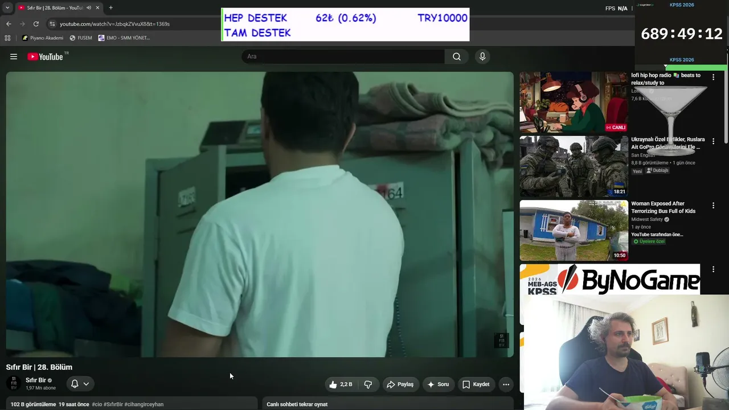Open the Sıfır Bir channel name link

click(x=36, y=380)
